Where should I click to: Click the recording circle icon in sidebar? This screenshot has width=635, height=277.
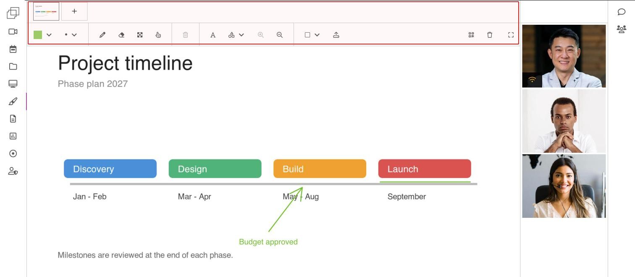[x=13, y=154]
